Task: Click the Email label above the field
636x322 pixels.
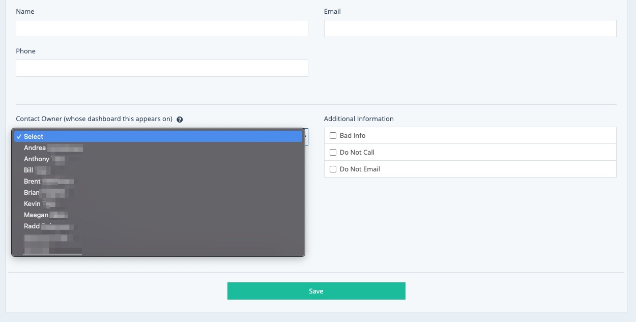Action: pyautogui.click(x=332, y=11)
